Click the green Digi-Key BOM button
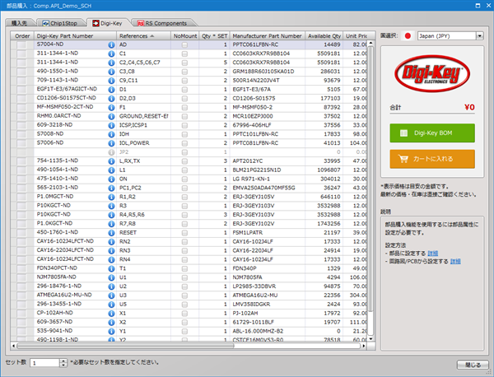Screen dimensions: 494x377 [432, 133]
